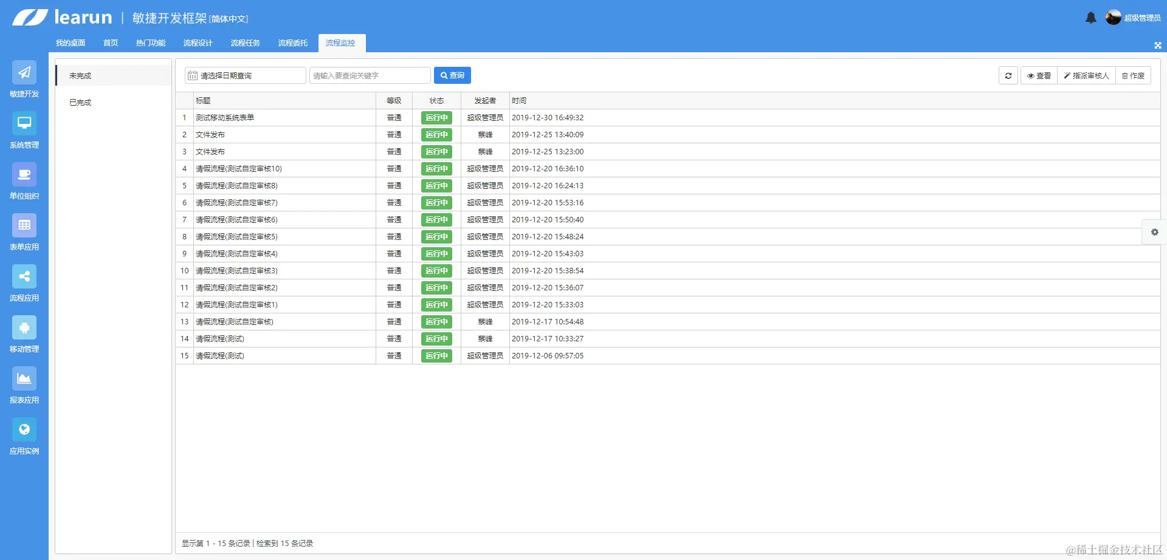Open the 应用实例 sidebar icon

click(24, 430)
